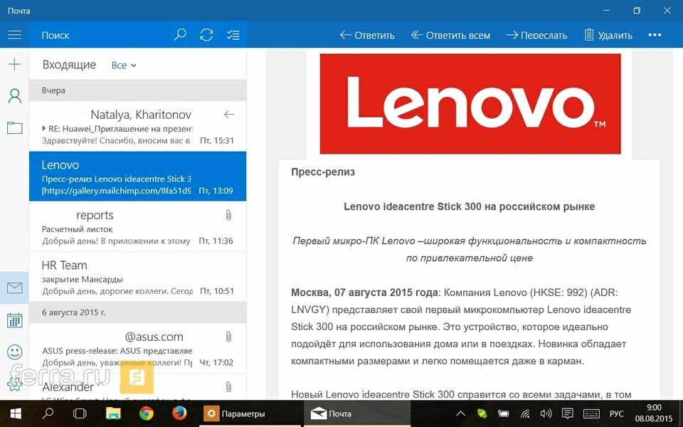Click title Lenovo ideacentre Stick 300 на российском рынке
This screenshot has height=427, width=683.
tap(469, 206)
